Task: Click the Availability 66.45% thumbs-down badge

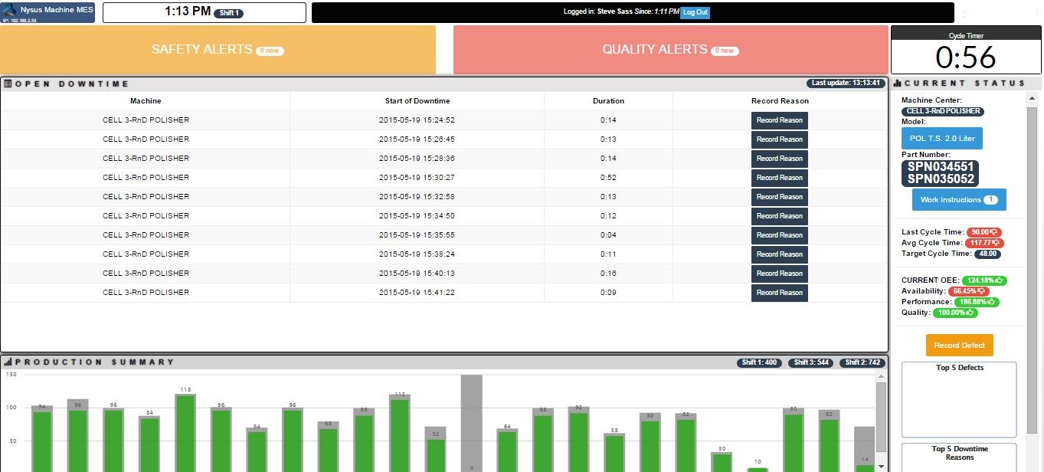Action: 968,291
